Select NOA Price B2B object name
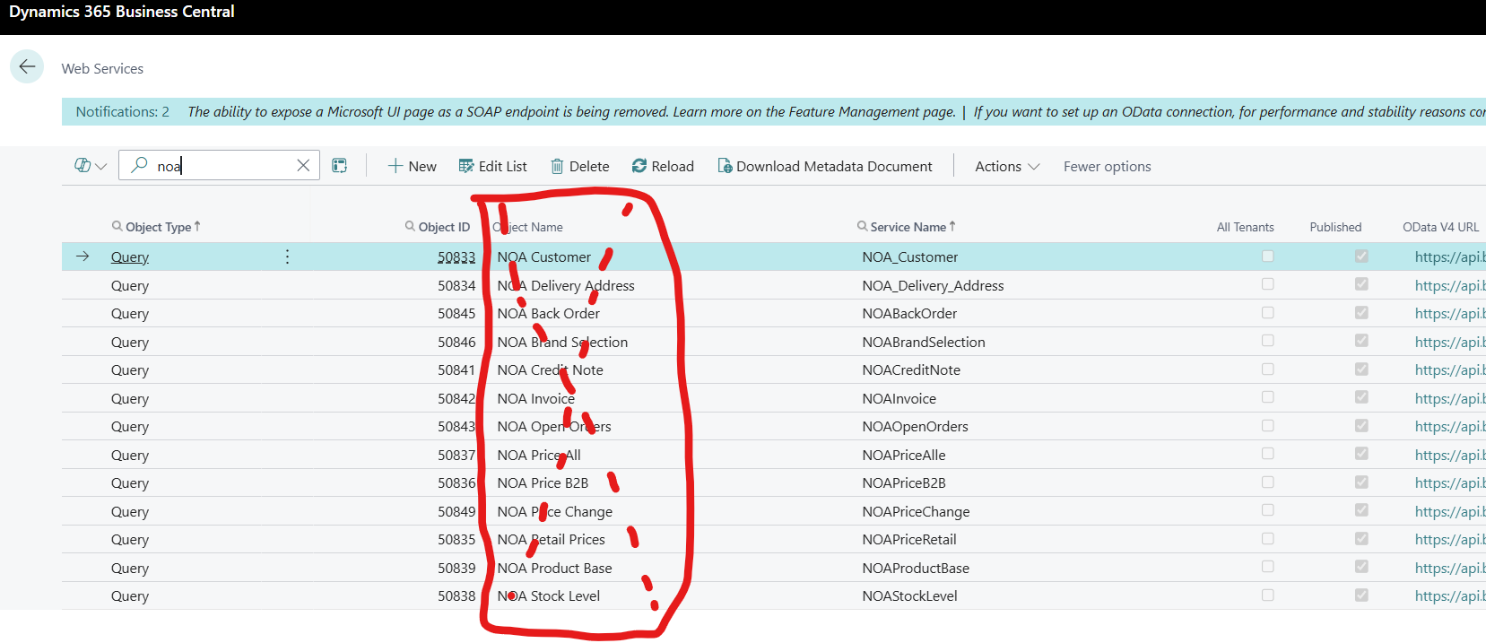 543,482
